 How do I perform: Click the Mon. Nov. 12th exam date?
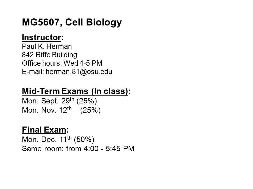coord(47,110)
